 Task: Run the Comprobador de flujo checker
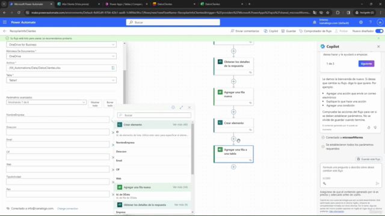(315, 31)
